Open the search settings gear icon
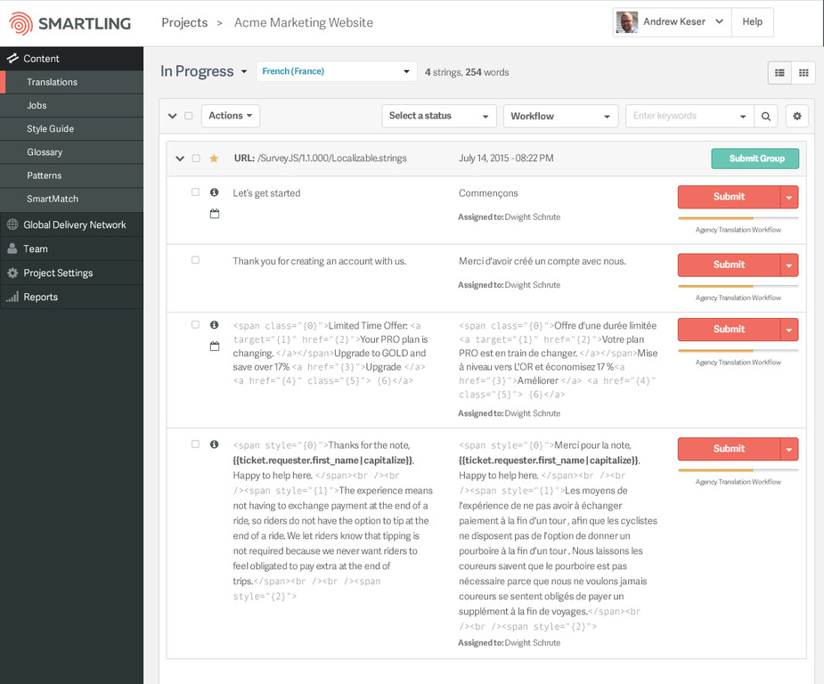Viewport: 824px width, 684px height. [x=796, y=116]
